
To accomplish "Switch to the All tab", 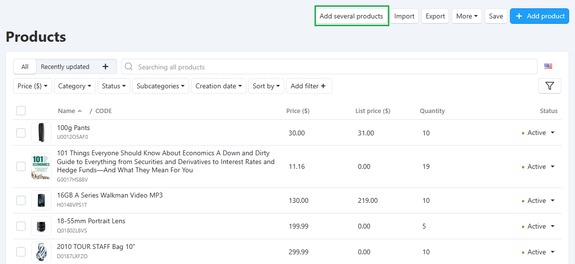I will [25, 66].
